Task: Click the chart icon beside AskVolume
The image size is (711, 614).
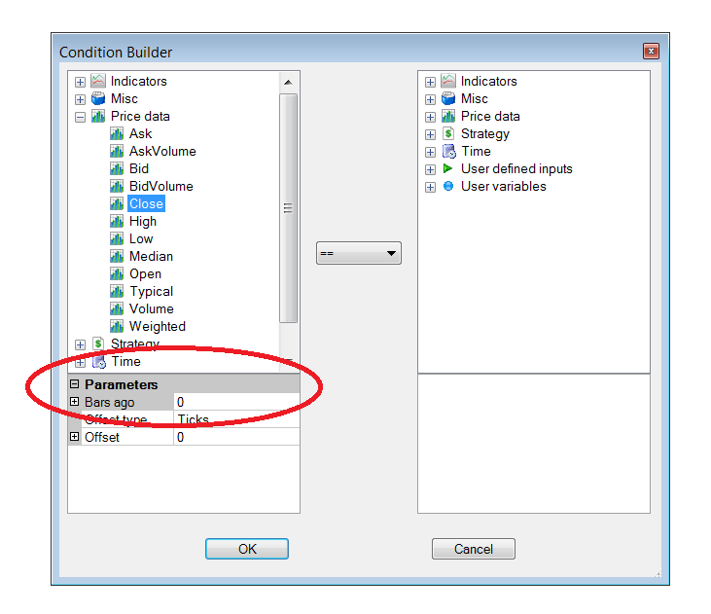Action: (x=117, y=151)
